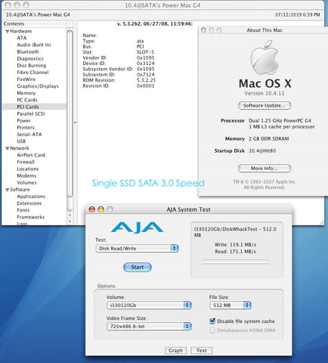The image size is (328, 363).
Task: Click the Startup Disk name 10.4@Hit80
Action: (262, 150)
